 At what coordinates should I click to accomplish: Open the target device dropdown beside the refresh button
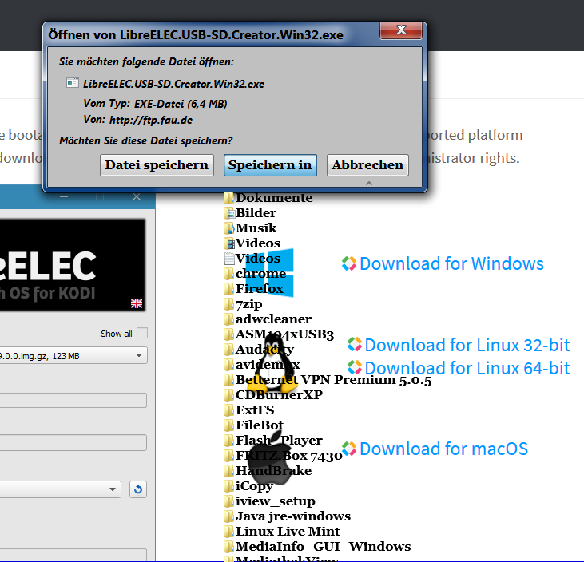(x=61, y=489)
